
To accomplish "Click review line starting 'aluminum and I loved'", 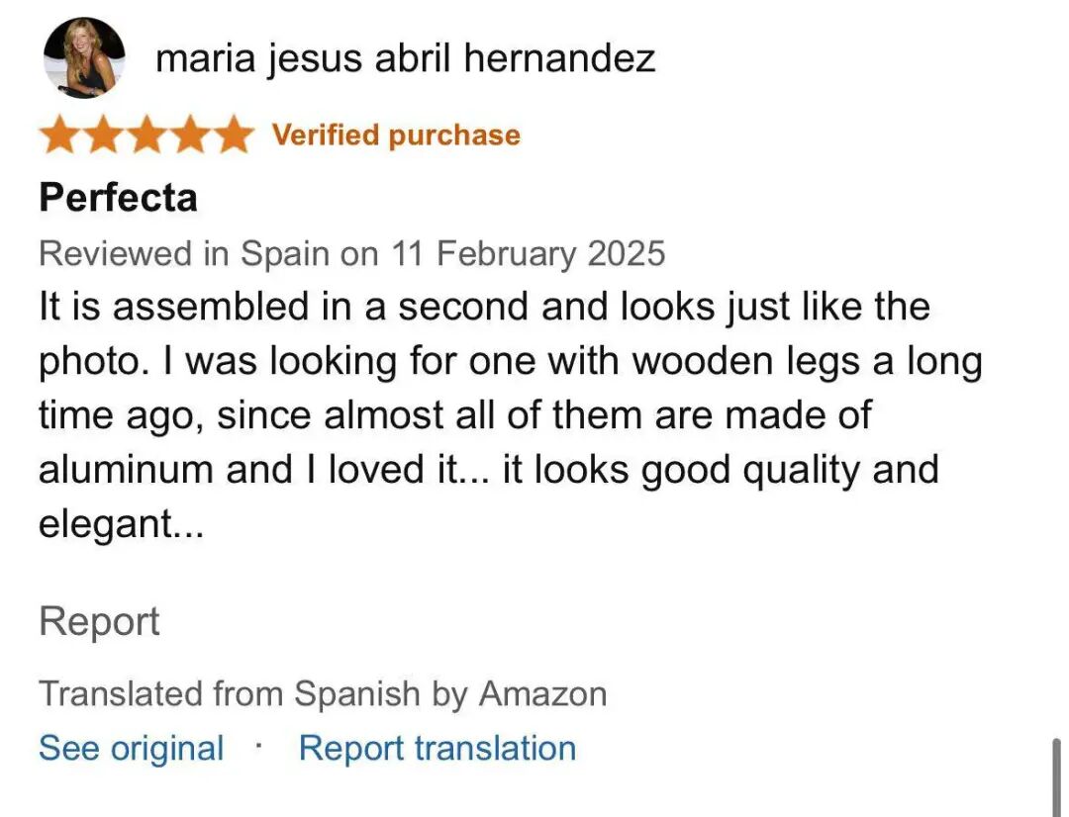I will [488, 469].
